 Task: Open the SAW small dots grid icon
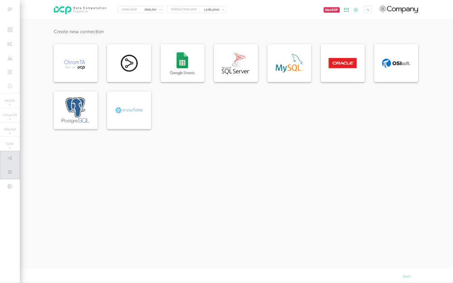[10, 172]
